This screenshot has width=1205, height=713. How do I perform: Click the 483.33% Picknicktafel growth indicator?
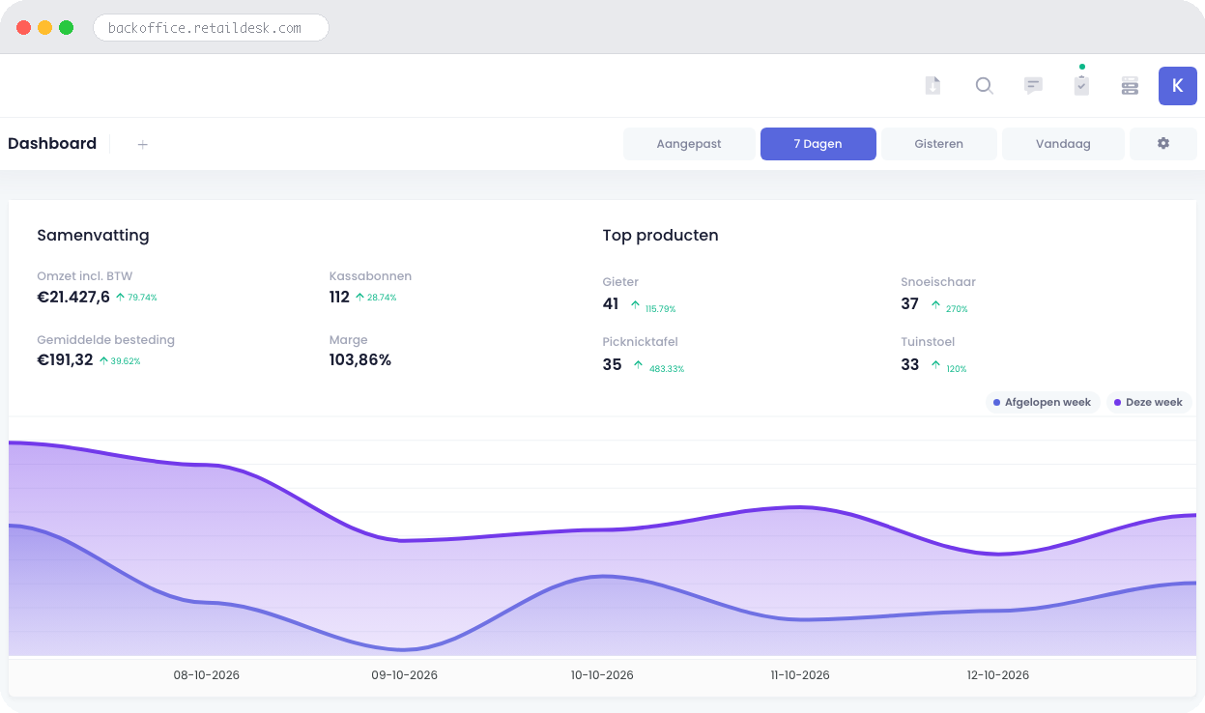click(659, 368)
